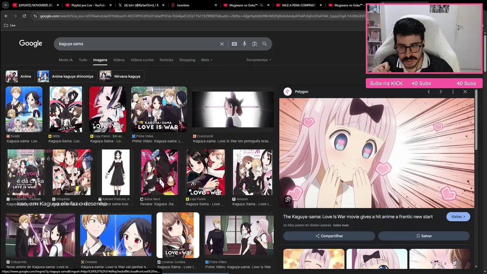487x274 pixels.
Task: Click the search by image lens icon
Action: pos(255,44)
